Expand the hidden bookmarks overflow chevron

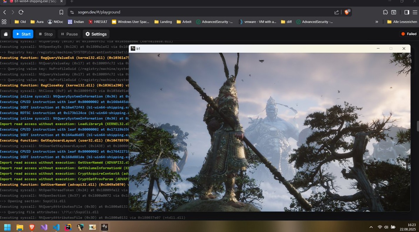(377, 22)
